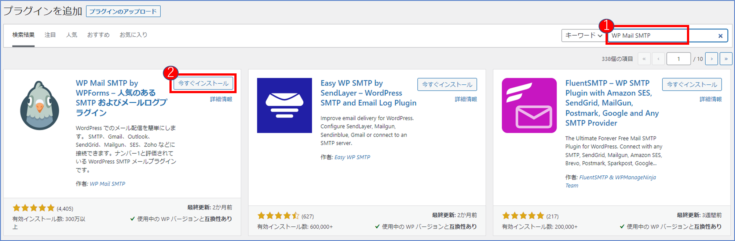Install WP Mail SMTP by WPForms now

click(203, 83)
